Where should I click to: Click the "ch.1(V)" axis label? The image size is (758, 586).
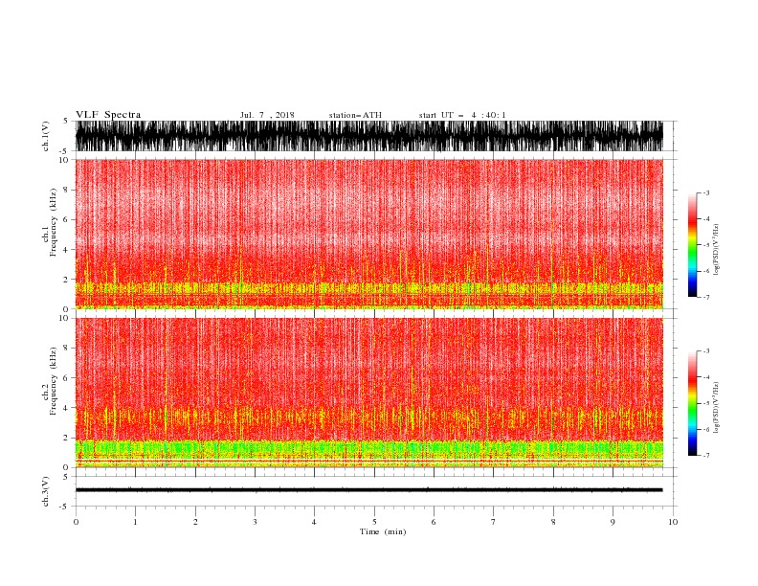click(46, 136)
